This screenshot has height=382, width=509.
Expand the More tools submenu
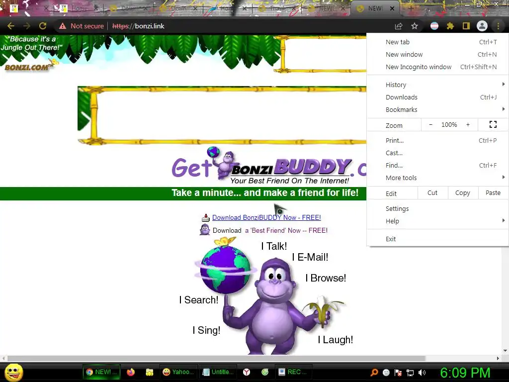(438, 178)
